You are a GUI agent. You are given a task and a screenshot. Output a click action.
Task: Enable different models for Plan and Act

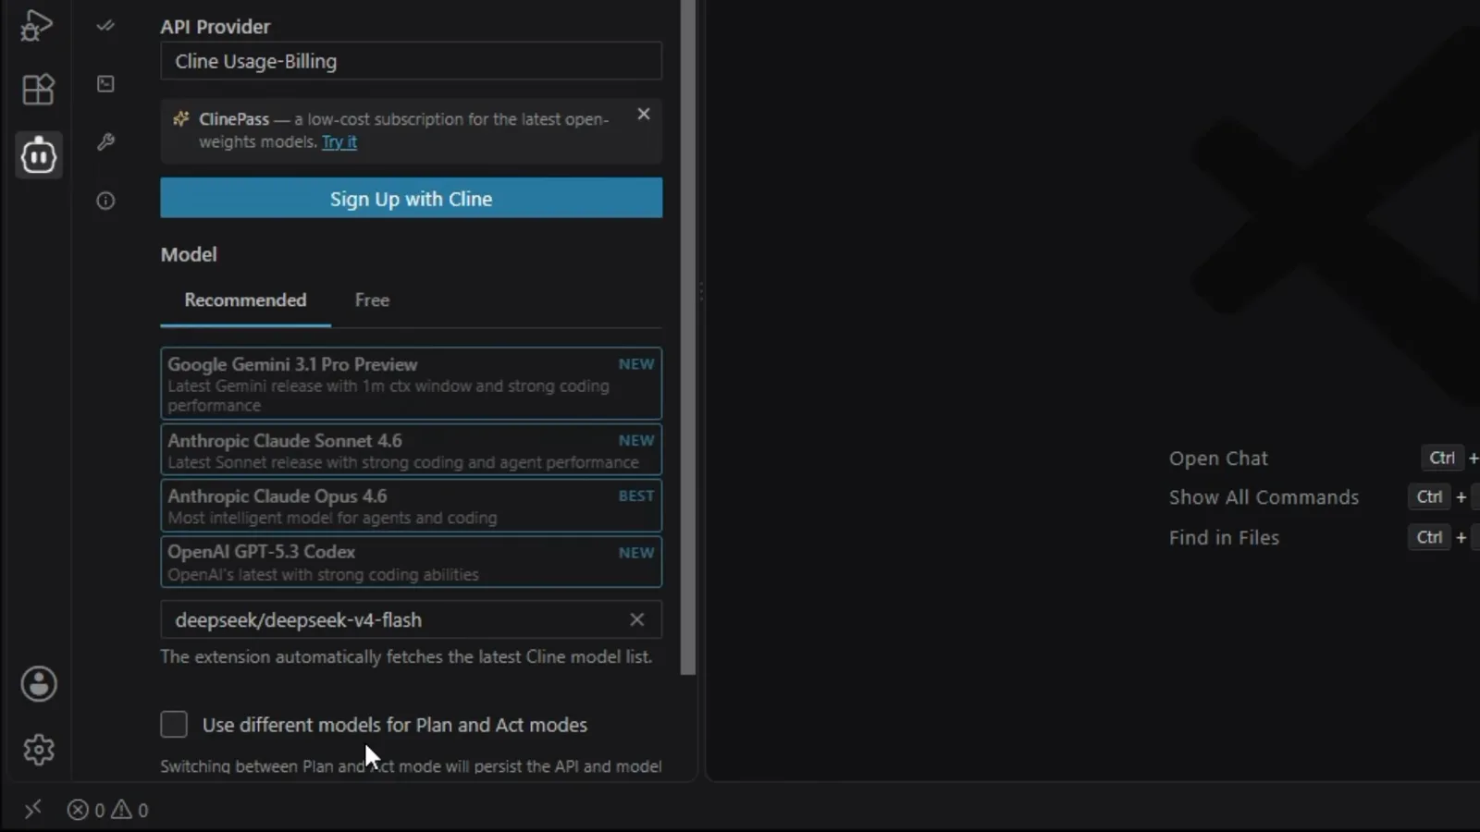(x=174, y=724)
